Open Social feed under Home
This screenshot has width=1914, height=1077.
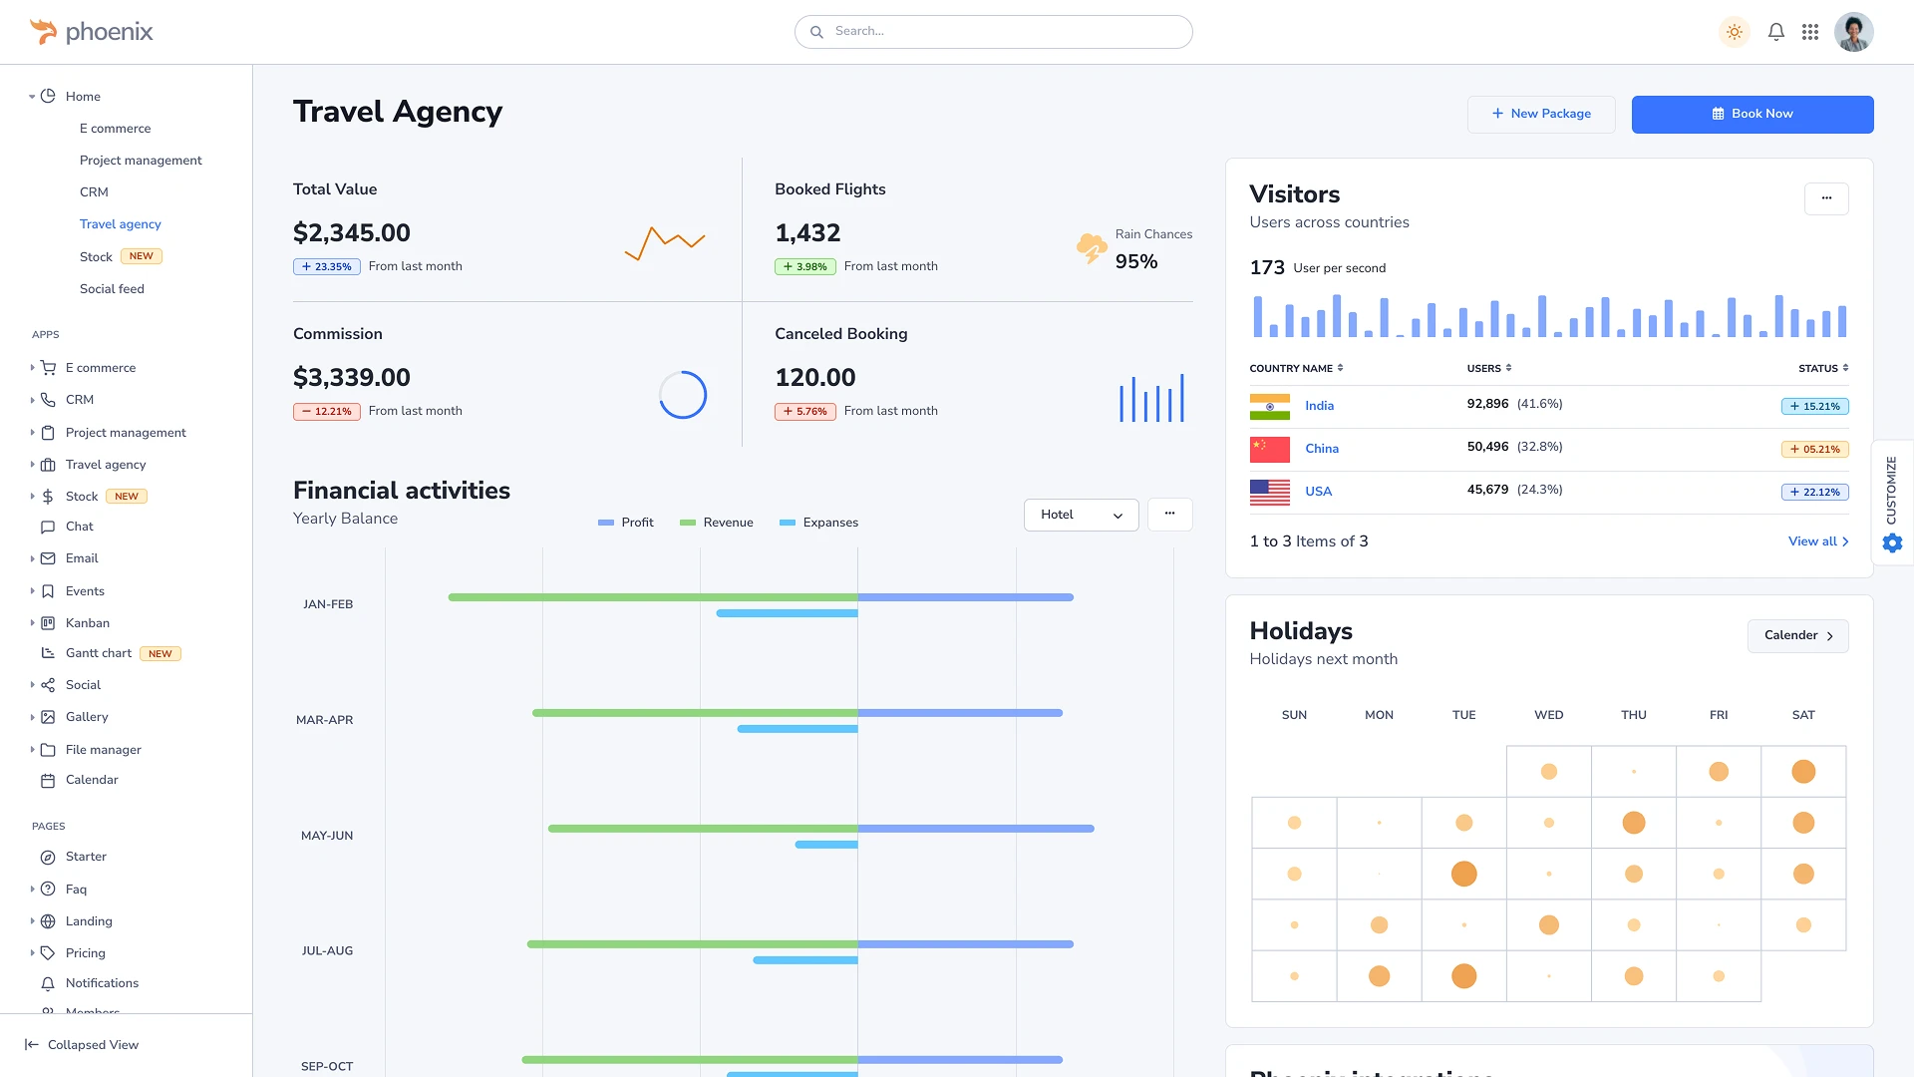pyautogui.click(x=112, y=289)
